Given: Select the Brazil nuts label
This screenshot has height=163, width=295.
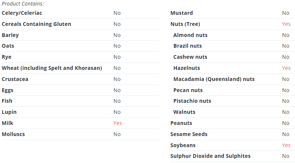Looking at the screenshot, I should (187, 46).
